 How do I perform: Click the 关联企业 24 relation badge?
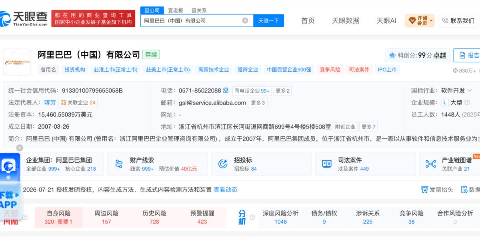[78, 103]
